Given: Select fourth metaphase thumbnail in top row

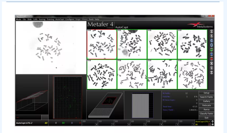Looking at the screenshot, I should point(192,45).
